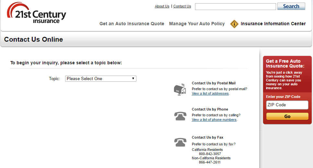The image size is (313, 168).
Task: View a list of addresses link
Action: pyautogui.click(x=210, y=93)
